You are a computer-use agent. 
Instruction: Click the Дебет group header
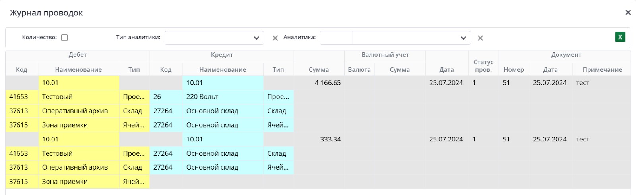point(78,55)
